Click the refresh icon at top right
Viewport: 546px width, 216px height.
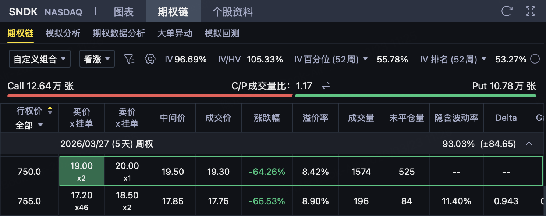(x=507, y=11)
